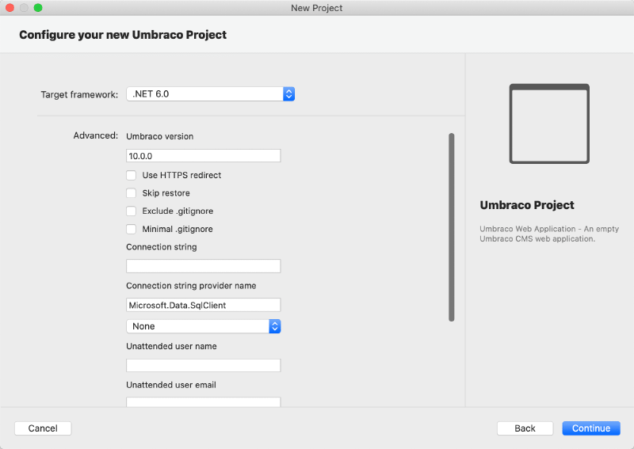Focus the Connection string field
Image resolution: width=634 pixels, height=449 pixels.
tap(204, 266)
